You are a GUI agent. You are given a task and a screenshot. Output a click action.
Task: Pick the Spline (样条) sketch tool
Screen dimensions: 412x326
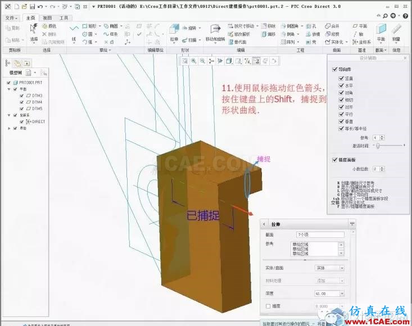[x=111, y=34]
